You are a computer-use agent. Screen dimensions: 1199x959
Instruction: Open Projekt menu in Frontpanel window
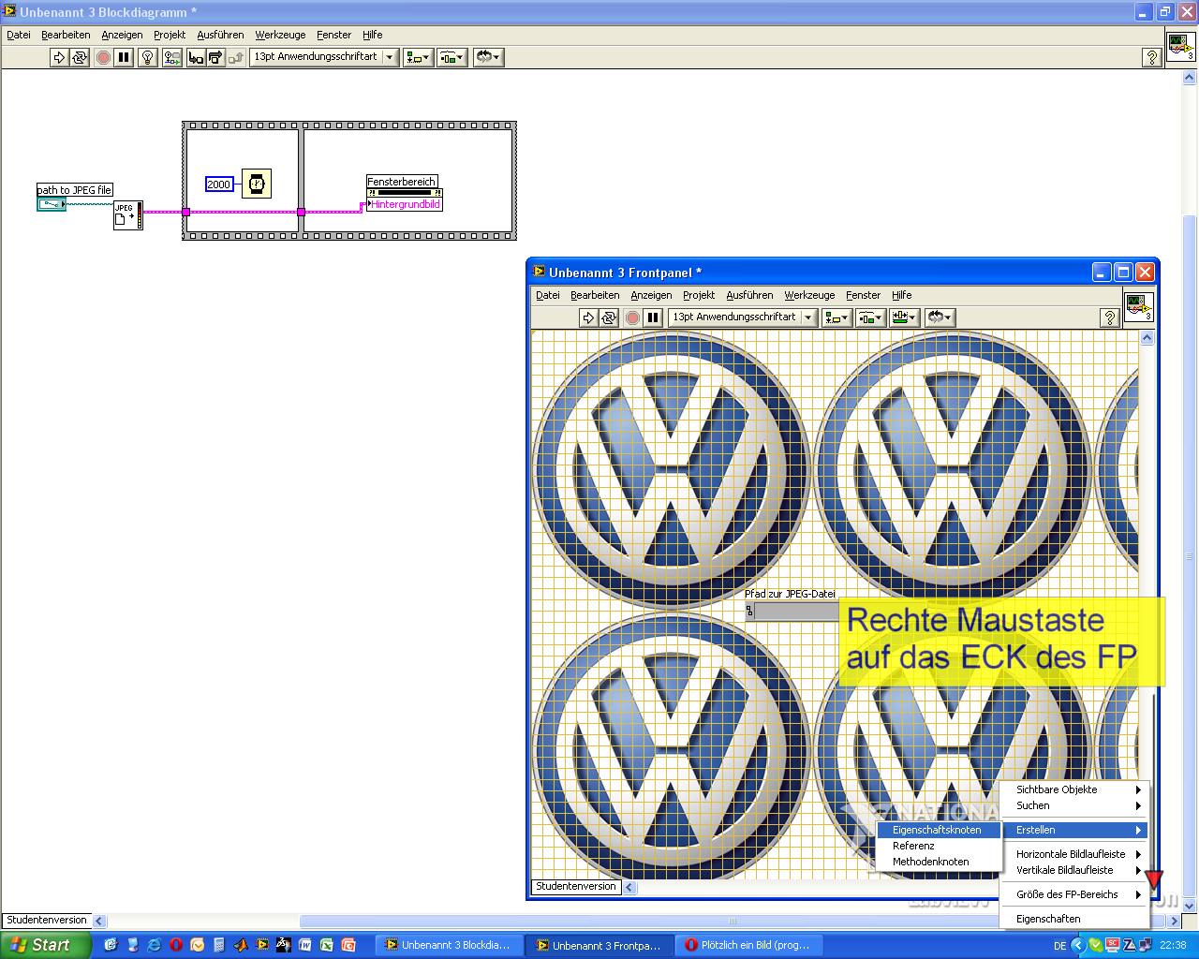coord(699,295)
